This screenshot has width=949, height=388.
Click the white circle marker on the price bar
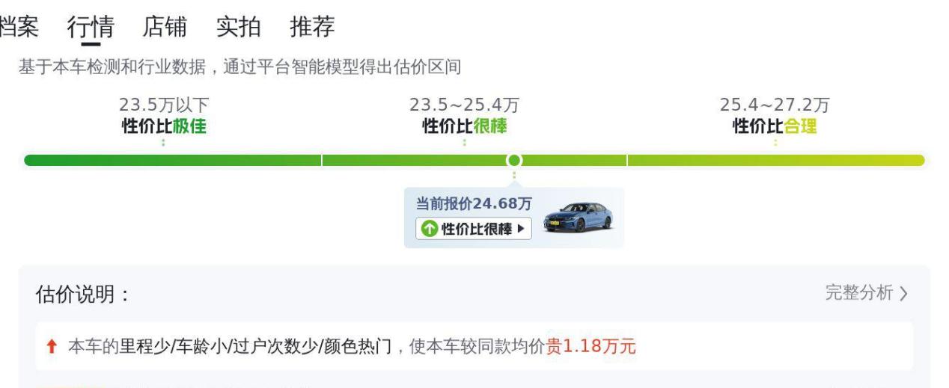(x=513, y=160)
